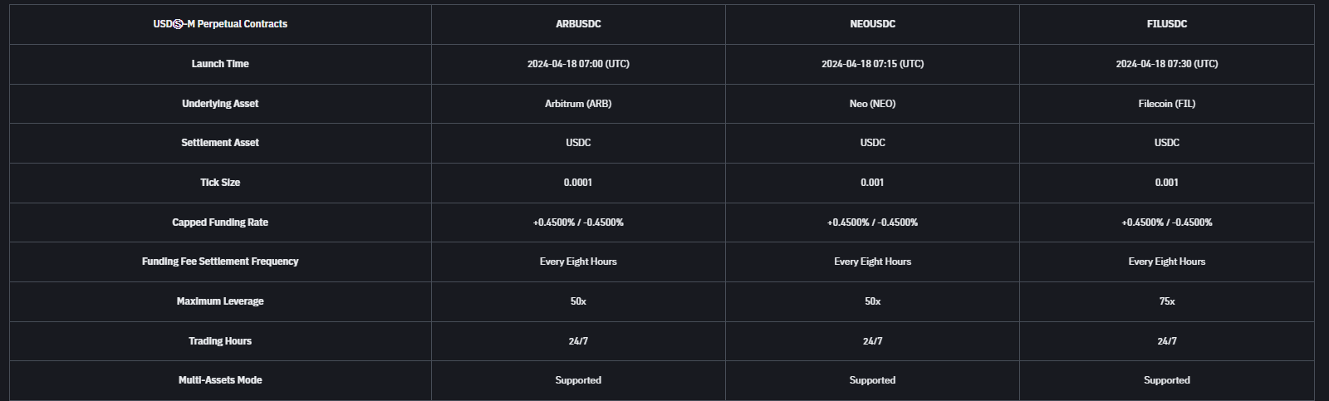Select the ARBUSDC column header

coord(578,24)
